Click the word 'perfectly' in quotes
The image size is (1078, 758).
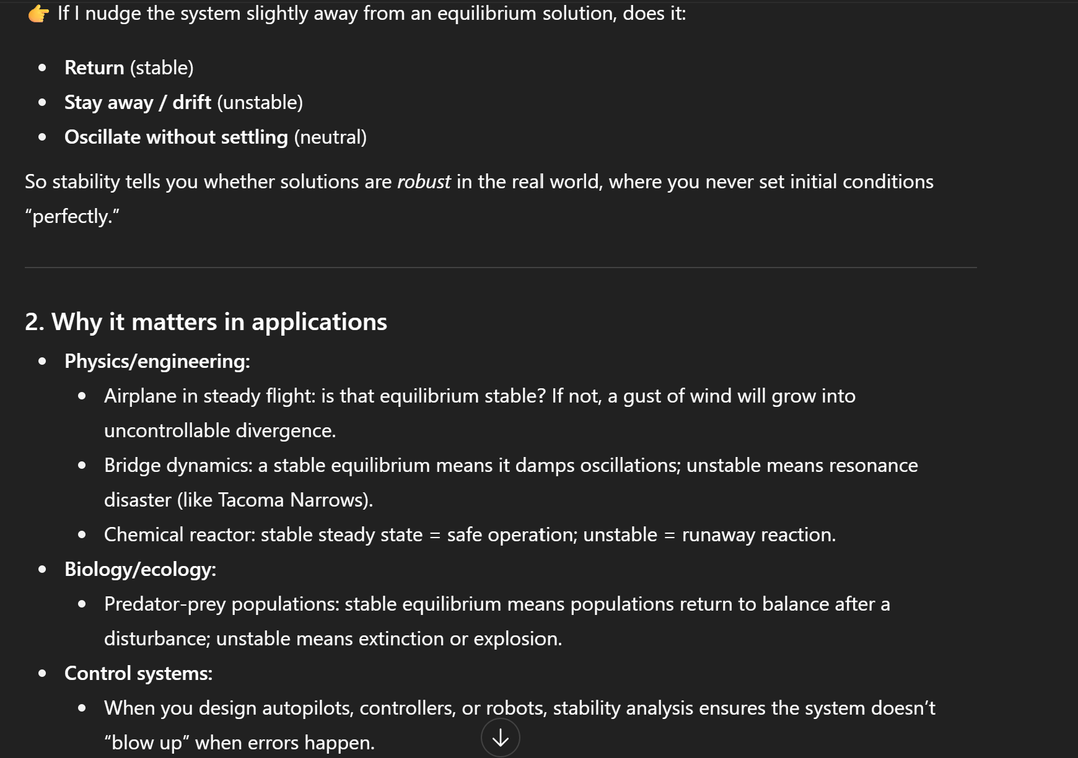point(72,216)
